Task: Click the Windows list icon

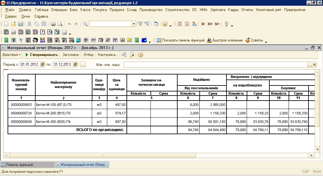Action: tap(156, 24)
